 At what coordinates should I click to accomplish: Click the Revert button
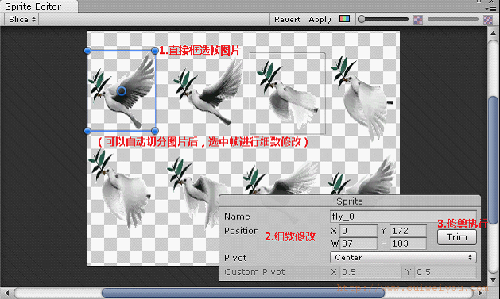pyautogui.click(x=287, y=19)
